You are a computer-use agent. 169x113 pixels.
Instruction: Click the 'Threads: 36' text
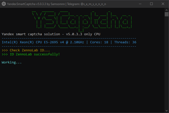tap(125, 42)
